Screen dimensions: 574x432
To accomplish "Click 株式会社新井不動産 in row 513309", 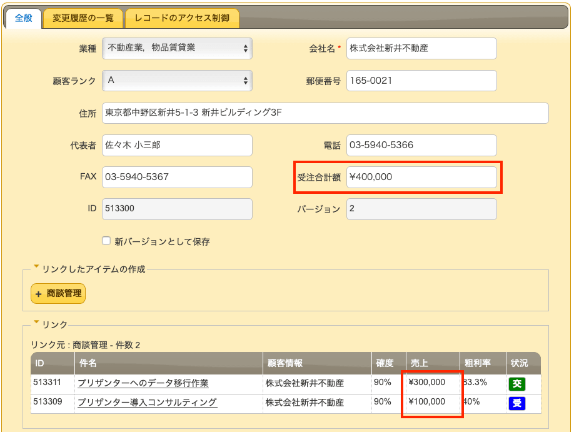I will [305, 403].
